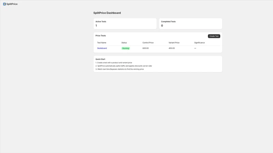Click the Variant Price column header
The image size is (273, 153).
pyautogui.click(x=174, y=43)
